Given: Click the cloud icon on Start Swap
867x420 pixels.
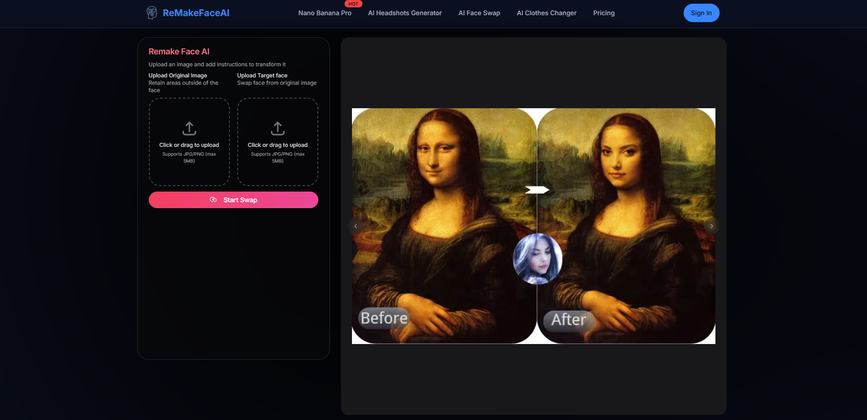Looking at the screenshot, I should [x=213, y=200].
